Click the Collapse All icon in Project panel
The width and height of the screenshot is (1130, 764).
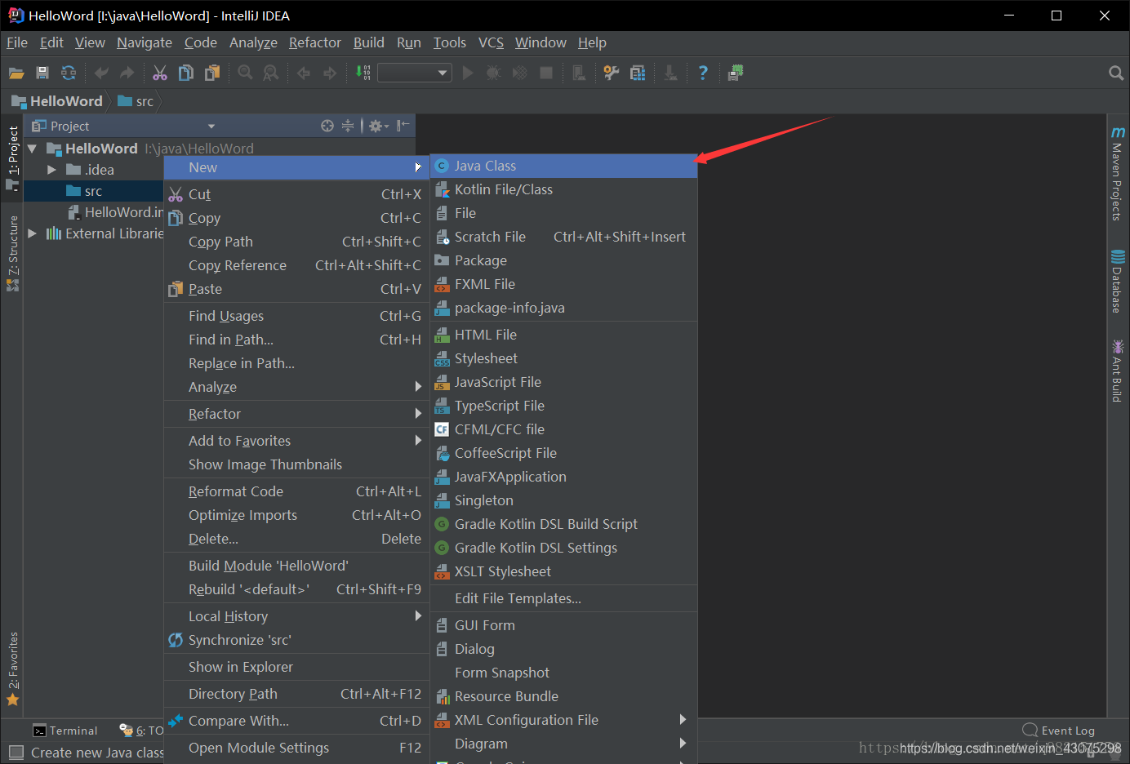coord(348,126)
